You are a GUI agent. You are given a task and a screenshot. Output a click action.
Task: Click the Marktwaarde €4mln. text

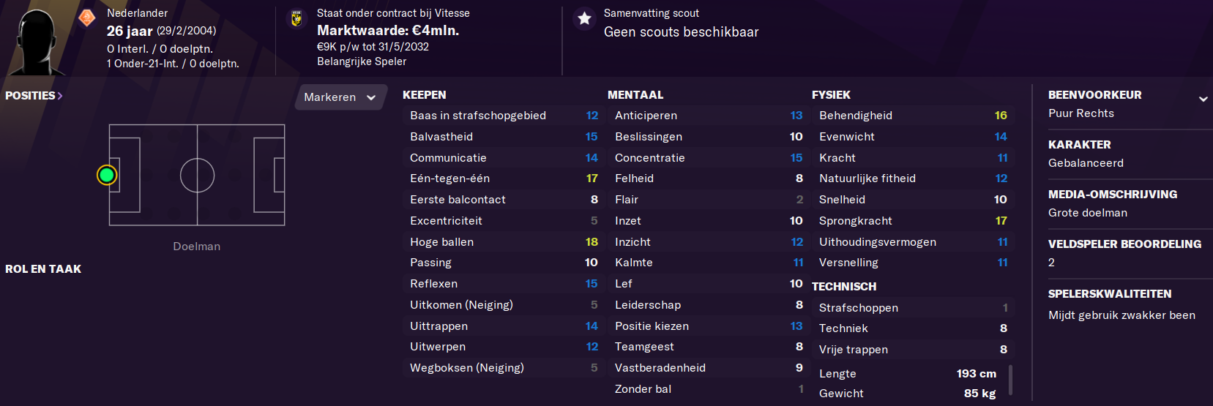coord(388,31)
